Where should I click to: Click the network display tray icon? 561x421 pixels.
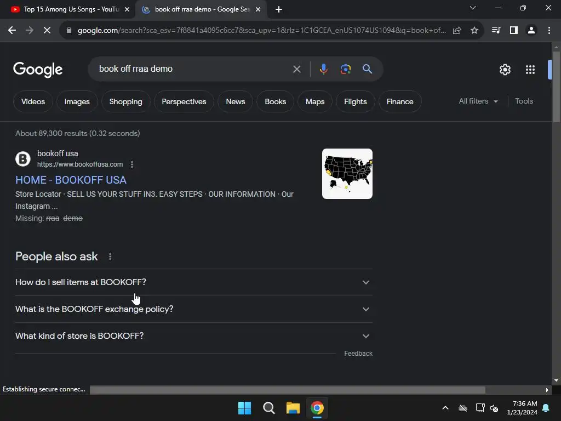[x=480, y=408]
